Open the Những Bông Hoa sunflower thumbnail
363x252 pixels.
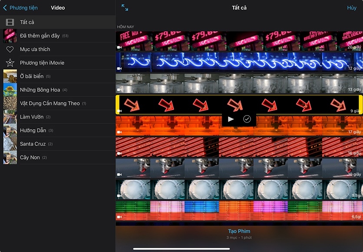click(10, 90)
